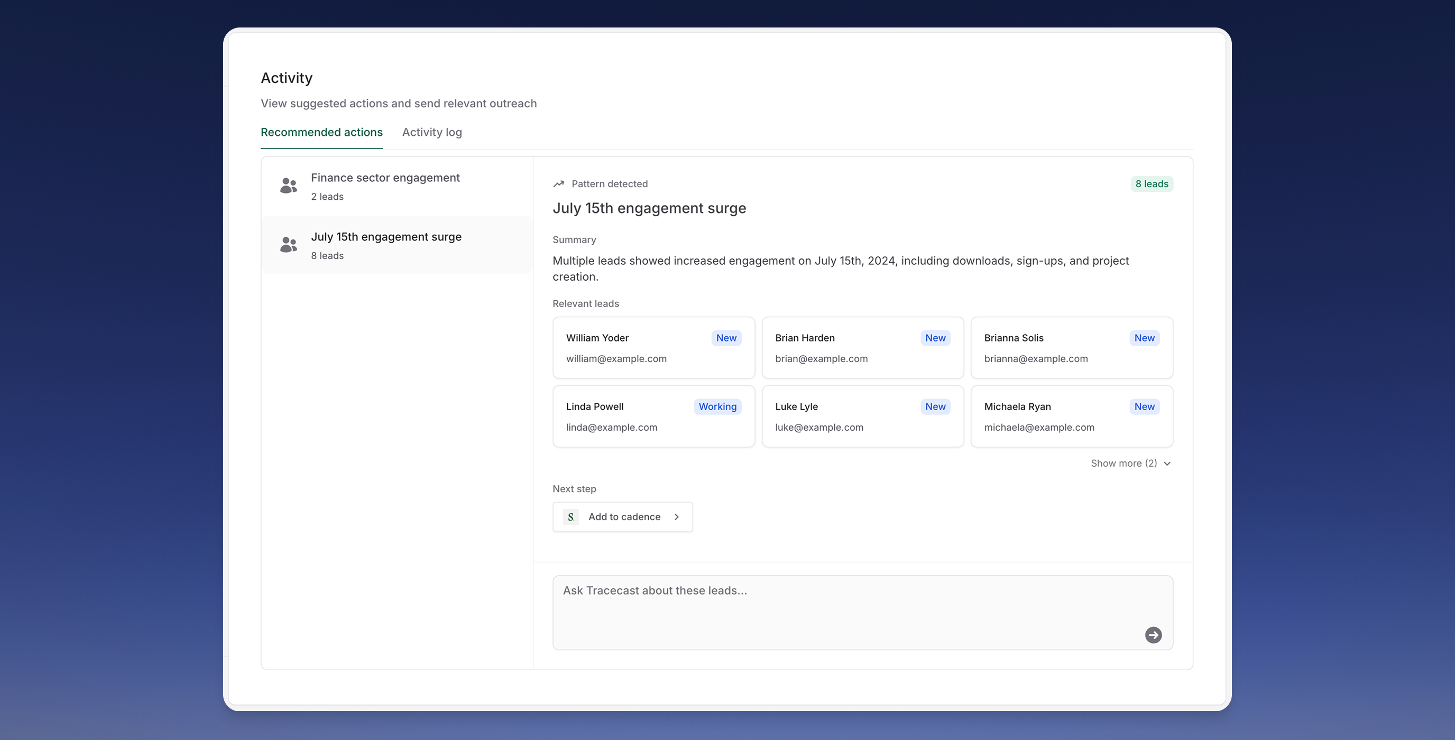Click the July 15th surge people icon
The height and width of the screenshot is (740, 1455).
click(289, 245)
